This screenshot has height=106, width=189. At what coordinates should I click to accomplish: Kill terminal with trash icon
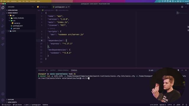tap(178, 70)
